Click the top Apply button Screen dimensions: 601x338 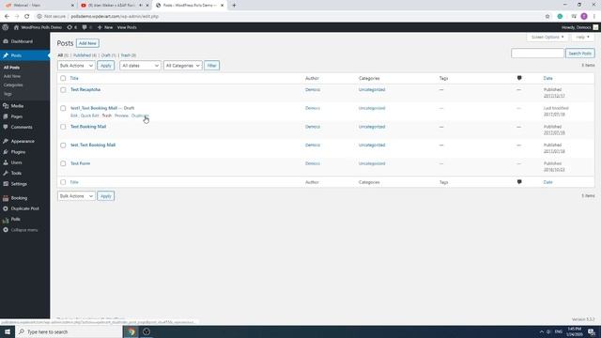[x=105, y=66]
